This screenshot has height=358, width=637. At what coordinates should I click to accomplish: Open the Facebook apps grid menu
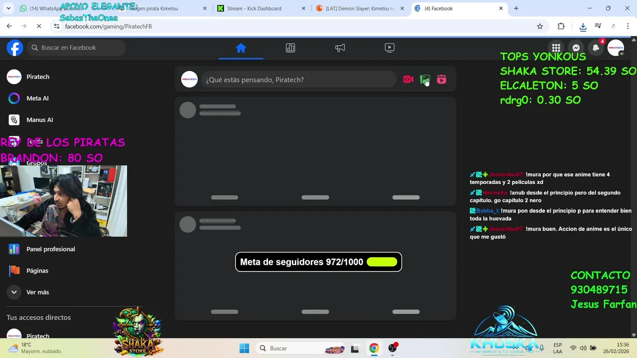click(556, 48)
